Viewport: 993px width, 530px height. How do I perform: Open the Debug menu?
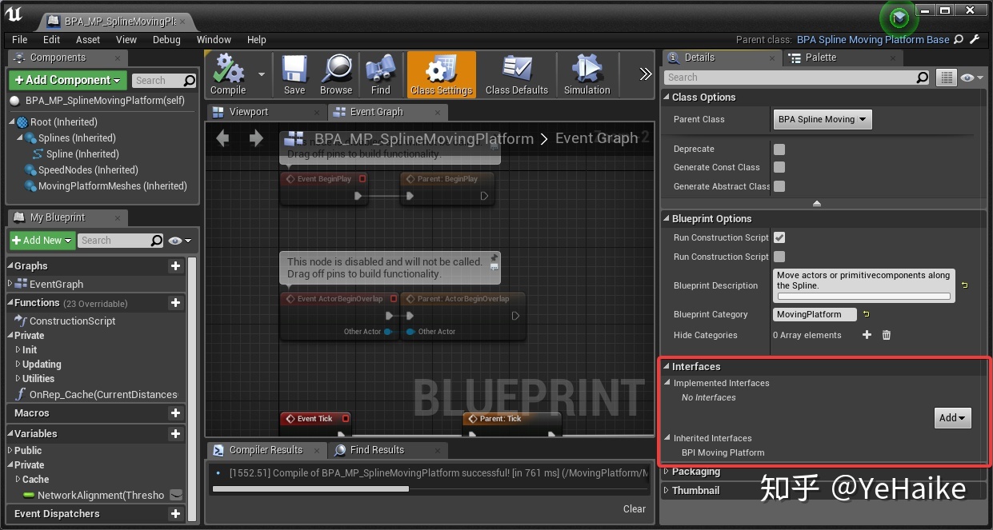(x=166, y=39)
